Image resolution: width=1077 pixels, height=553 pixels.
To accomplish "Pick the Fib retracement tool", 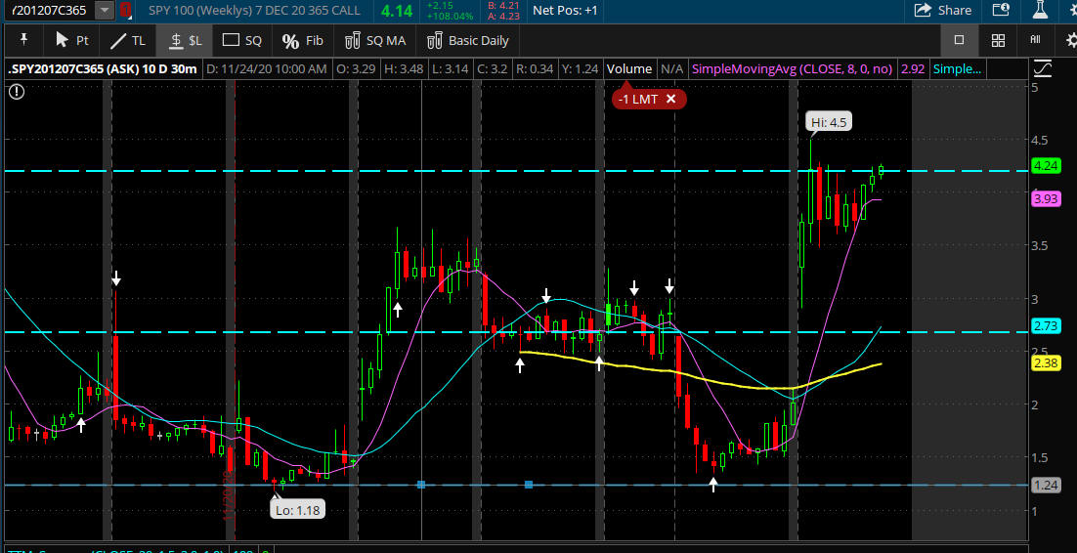I will (x=302, y=40).
